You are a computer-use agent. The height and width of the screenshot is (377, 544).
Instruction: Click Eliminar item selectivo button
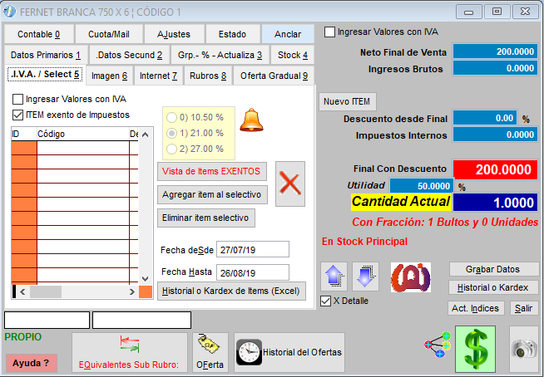click(205, 218)
